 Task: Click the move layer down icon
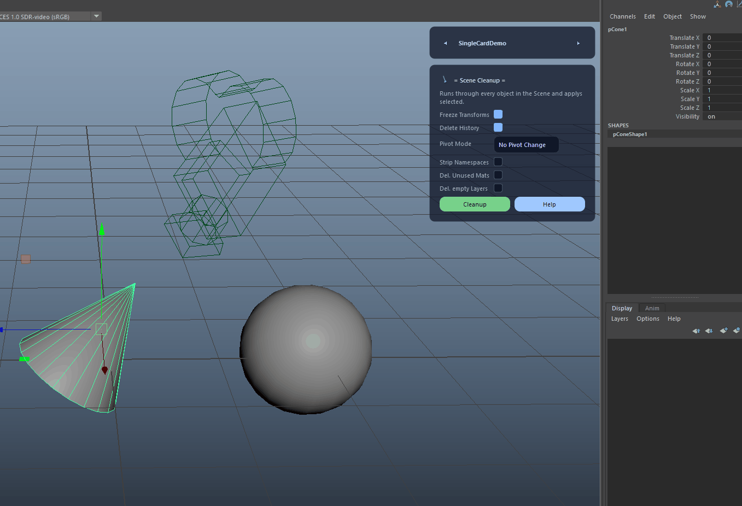coord(709,331)
